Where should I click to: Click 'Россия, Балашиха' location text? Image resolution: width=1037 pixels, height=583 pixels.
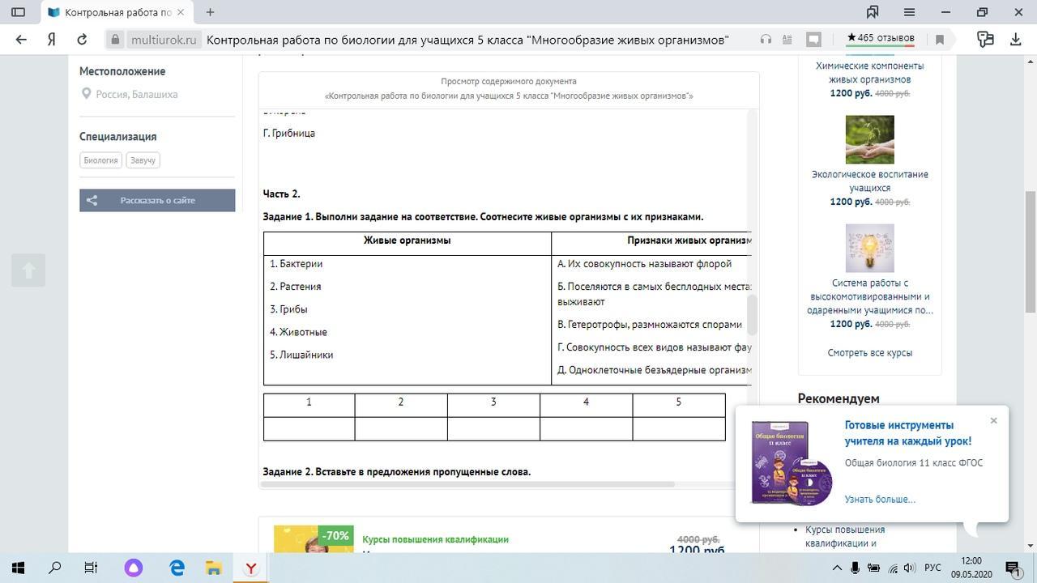(137, 94)
